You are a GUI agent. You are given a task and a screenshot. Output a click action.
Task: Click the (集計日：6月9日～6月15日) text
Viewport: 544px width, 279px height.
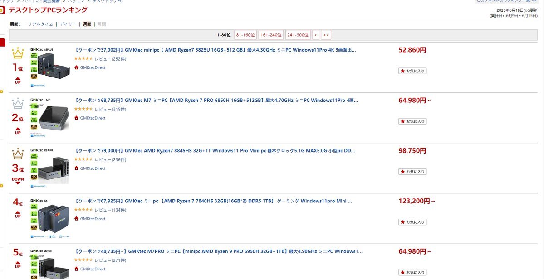514,16
